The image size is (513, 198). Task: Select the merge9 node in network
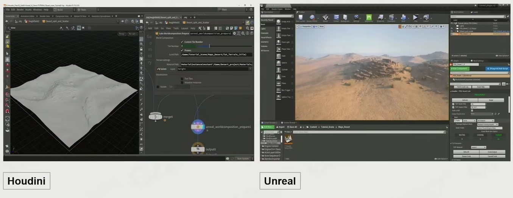pos(156,117)
